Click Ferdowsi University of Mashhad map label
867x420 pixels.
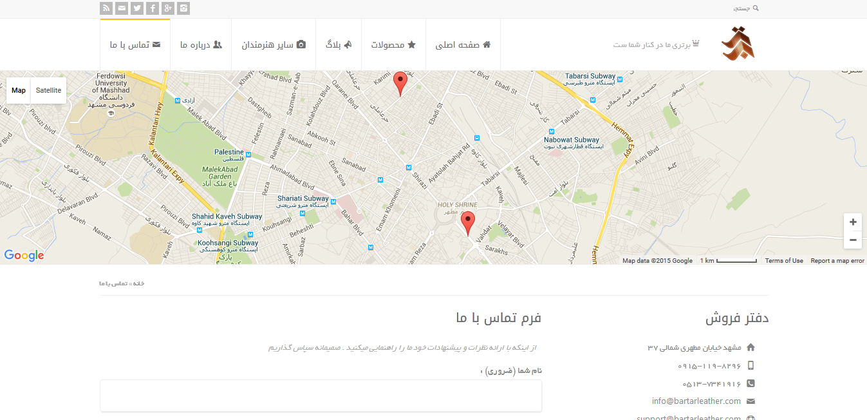coord(111,91)
